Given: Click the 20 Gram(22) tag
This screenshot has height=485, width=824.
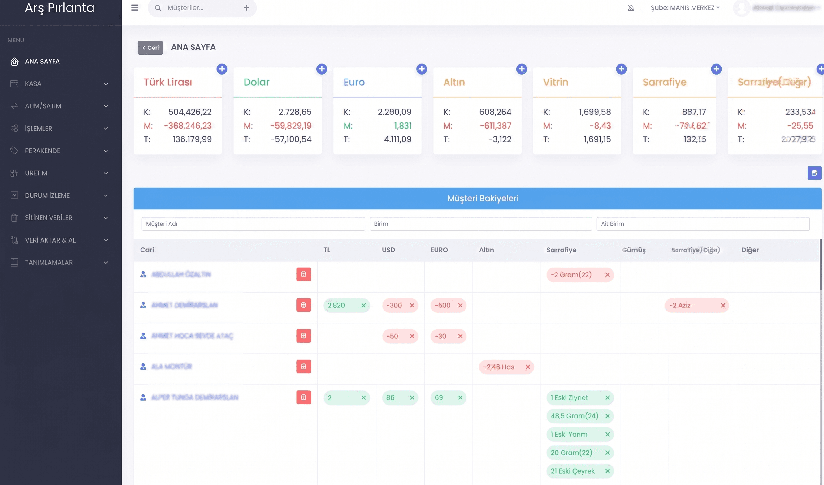Looking at the screenshot, I should pyautogui.click(x=580, y=453).
